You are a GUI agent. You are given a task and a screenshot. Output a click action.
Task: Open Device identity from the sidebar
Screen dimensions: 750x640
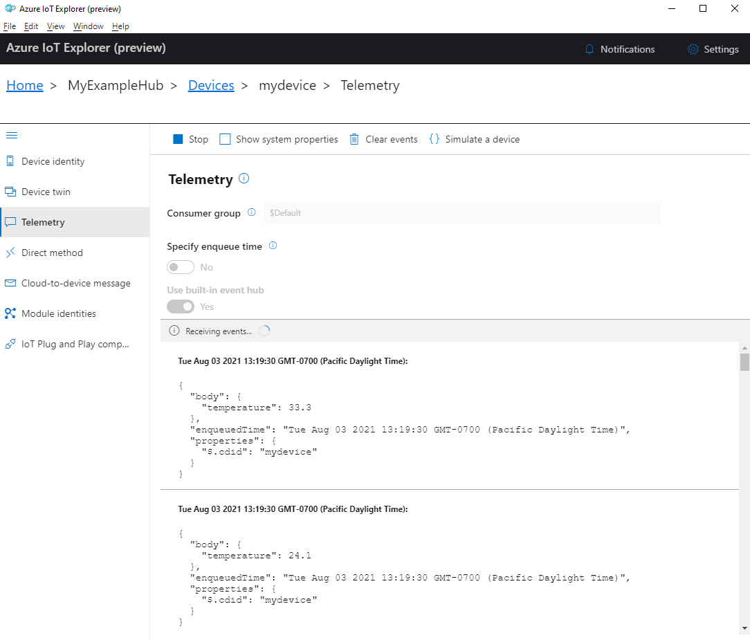[52, 161]
